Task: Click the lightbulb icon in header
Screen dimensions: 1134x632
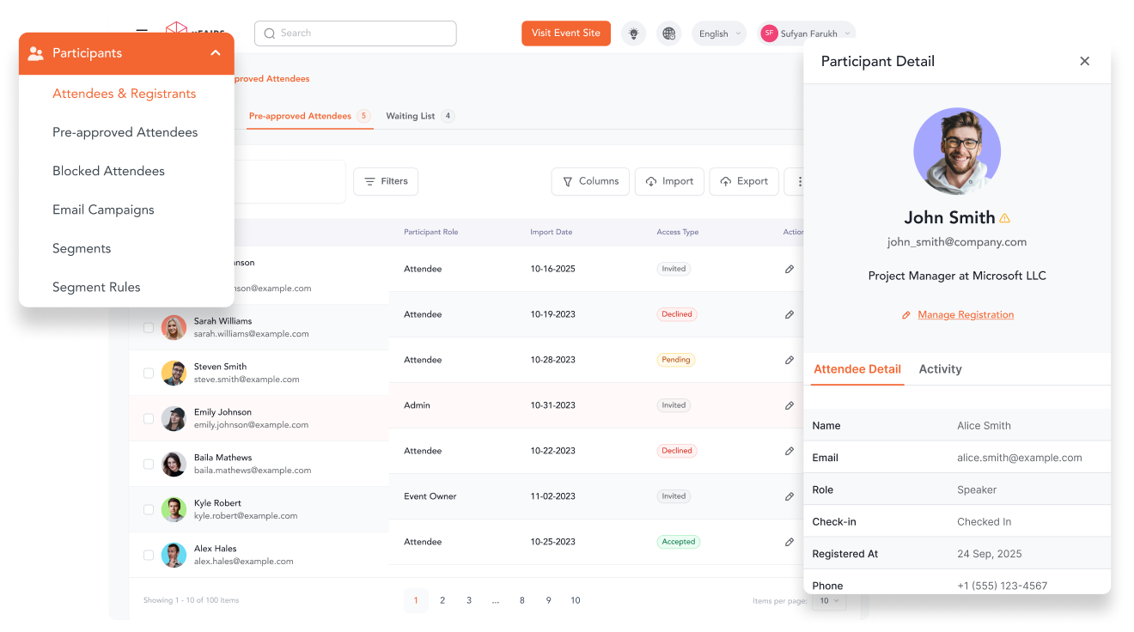Action: point(634,33)
